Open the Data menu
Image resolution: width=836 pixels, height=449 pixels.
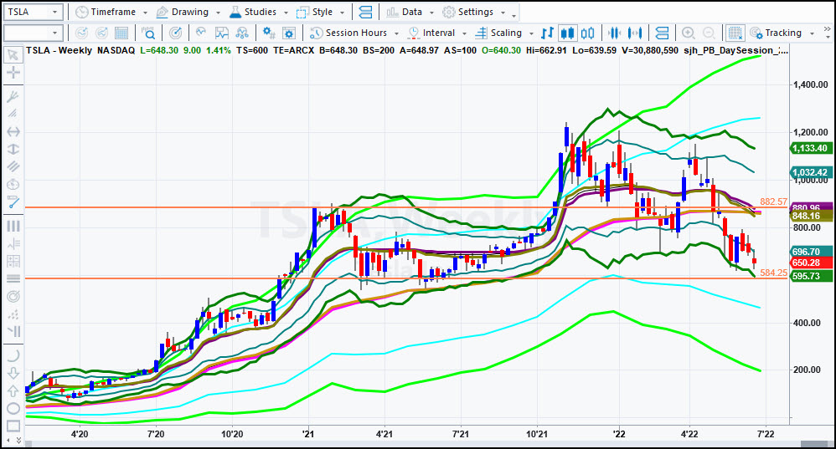[x=410, y=12]
